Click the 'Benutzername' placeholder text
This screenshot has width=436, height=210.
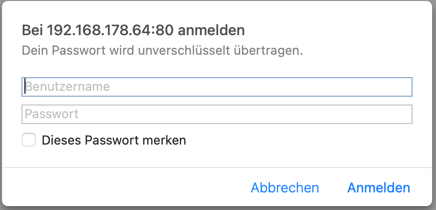point(67,87)
